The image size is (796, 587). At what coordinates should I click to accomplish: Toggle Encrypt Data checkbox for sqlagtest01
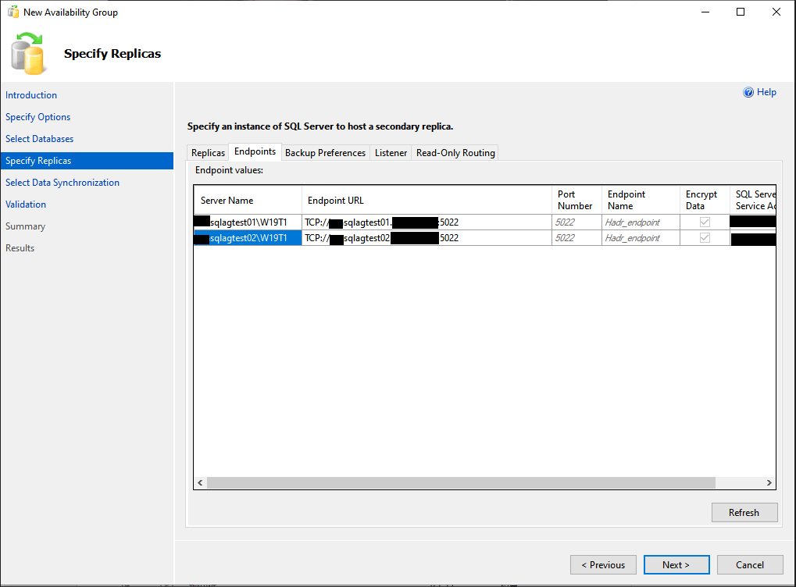coord(705,222)
